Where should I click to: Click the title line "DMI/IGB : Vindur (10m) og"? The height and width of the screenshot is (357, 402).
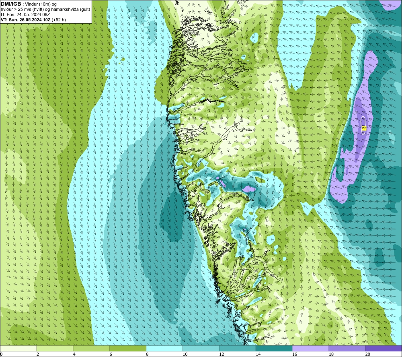click(29, 4)
